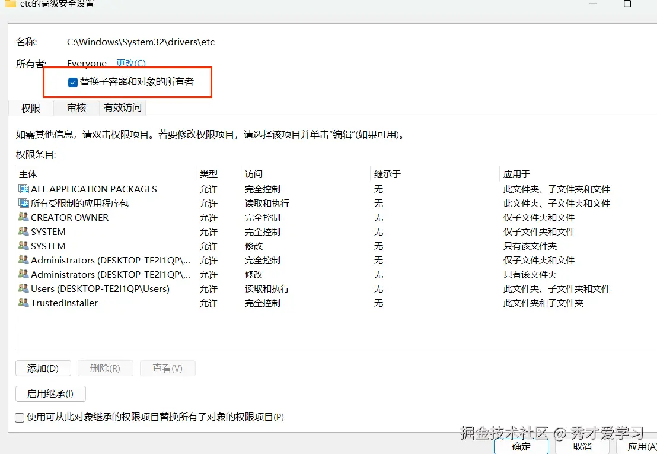Switch to the 权限 tab
This screenshot has height=454, width=657.
(31, 108)
